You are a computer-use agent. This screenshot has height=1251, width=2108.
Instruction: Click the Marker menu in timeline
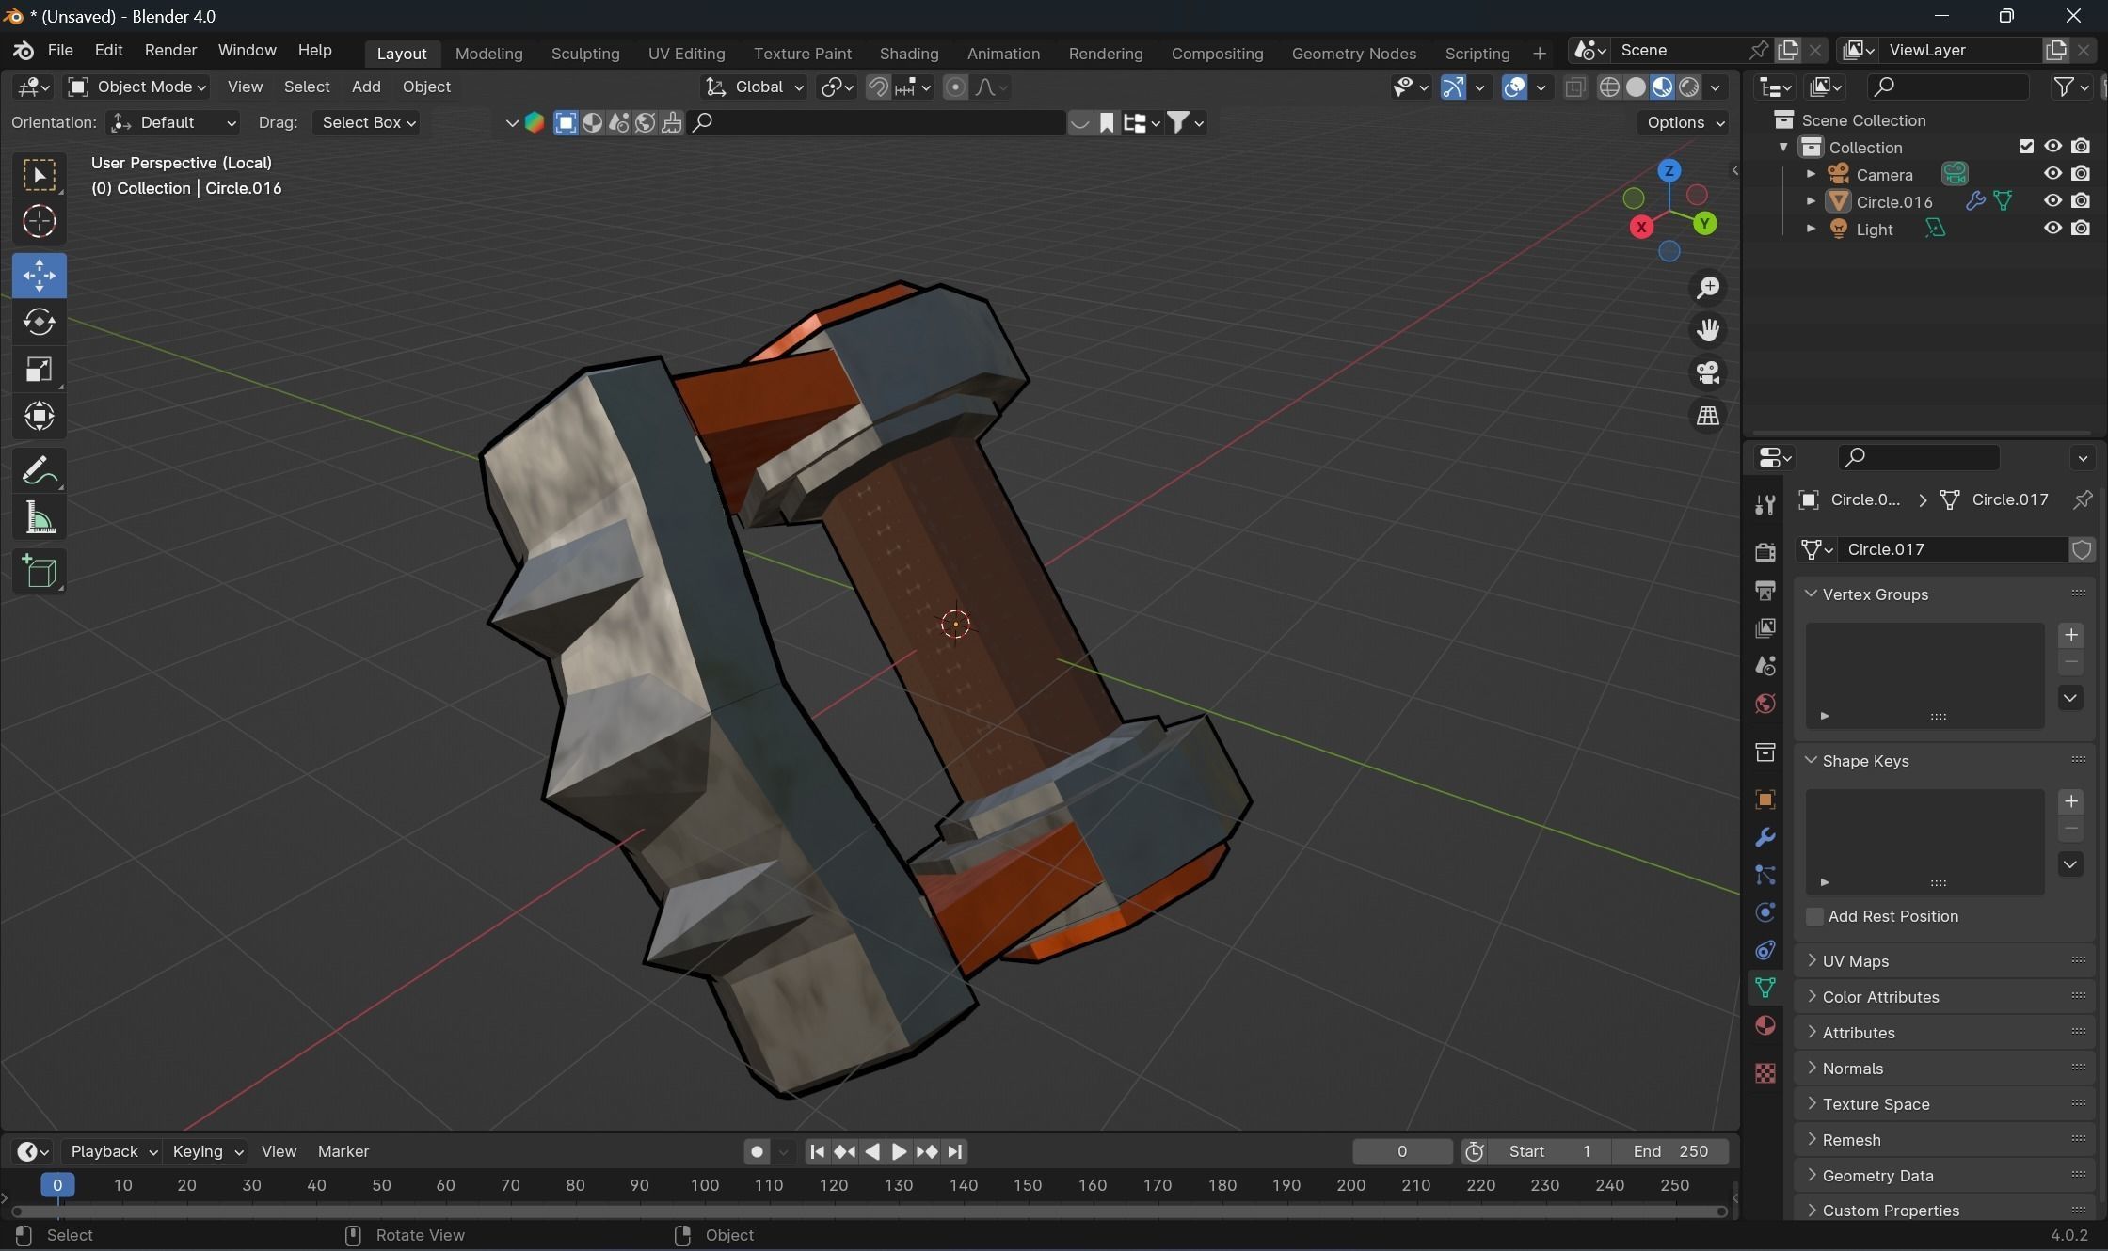(343, 1151)
